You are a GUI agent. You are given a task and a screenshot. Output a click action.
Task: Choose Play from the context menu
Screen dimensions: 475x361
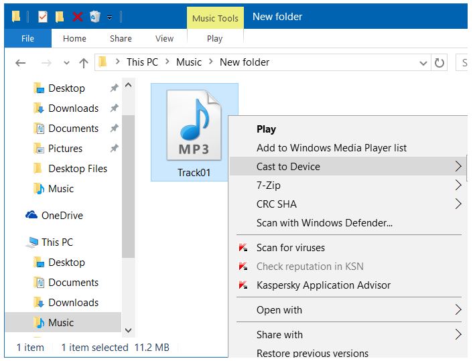tap(348, 129)
